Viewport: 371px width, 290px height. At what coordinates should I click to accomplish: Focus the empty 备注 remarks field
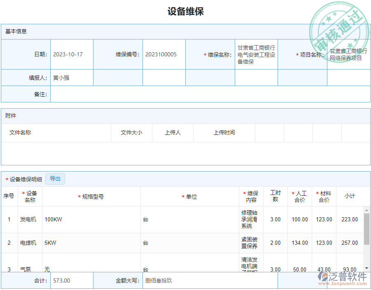[x=210, y=94]
